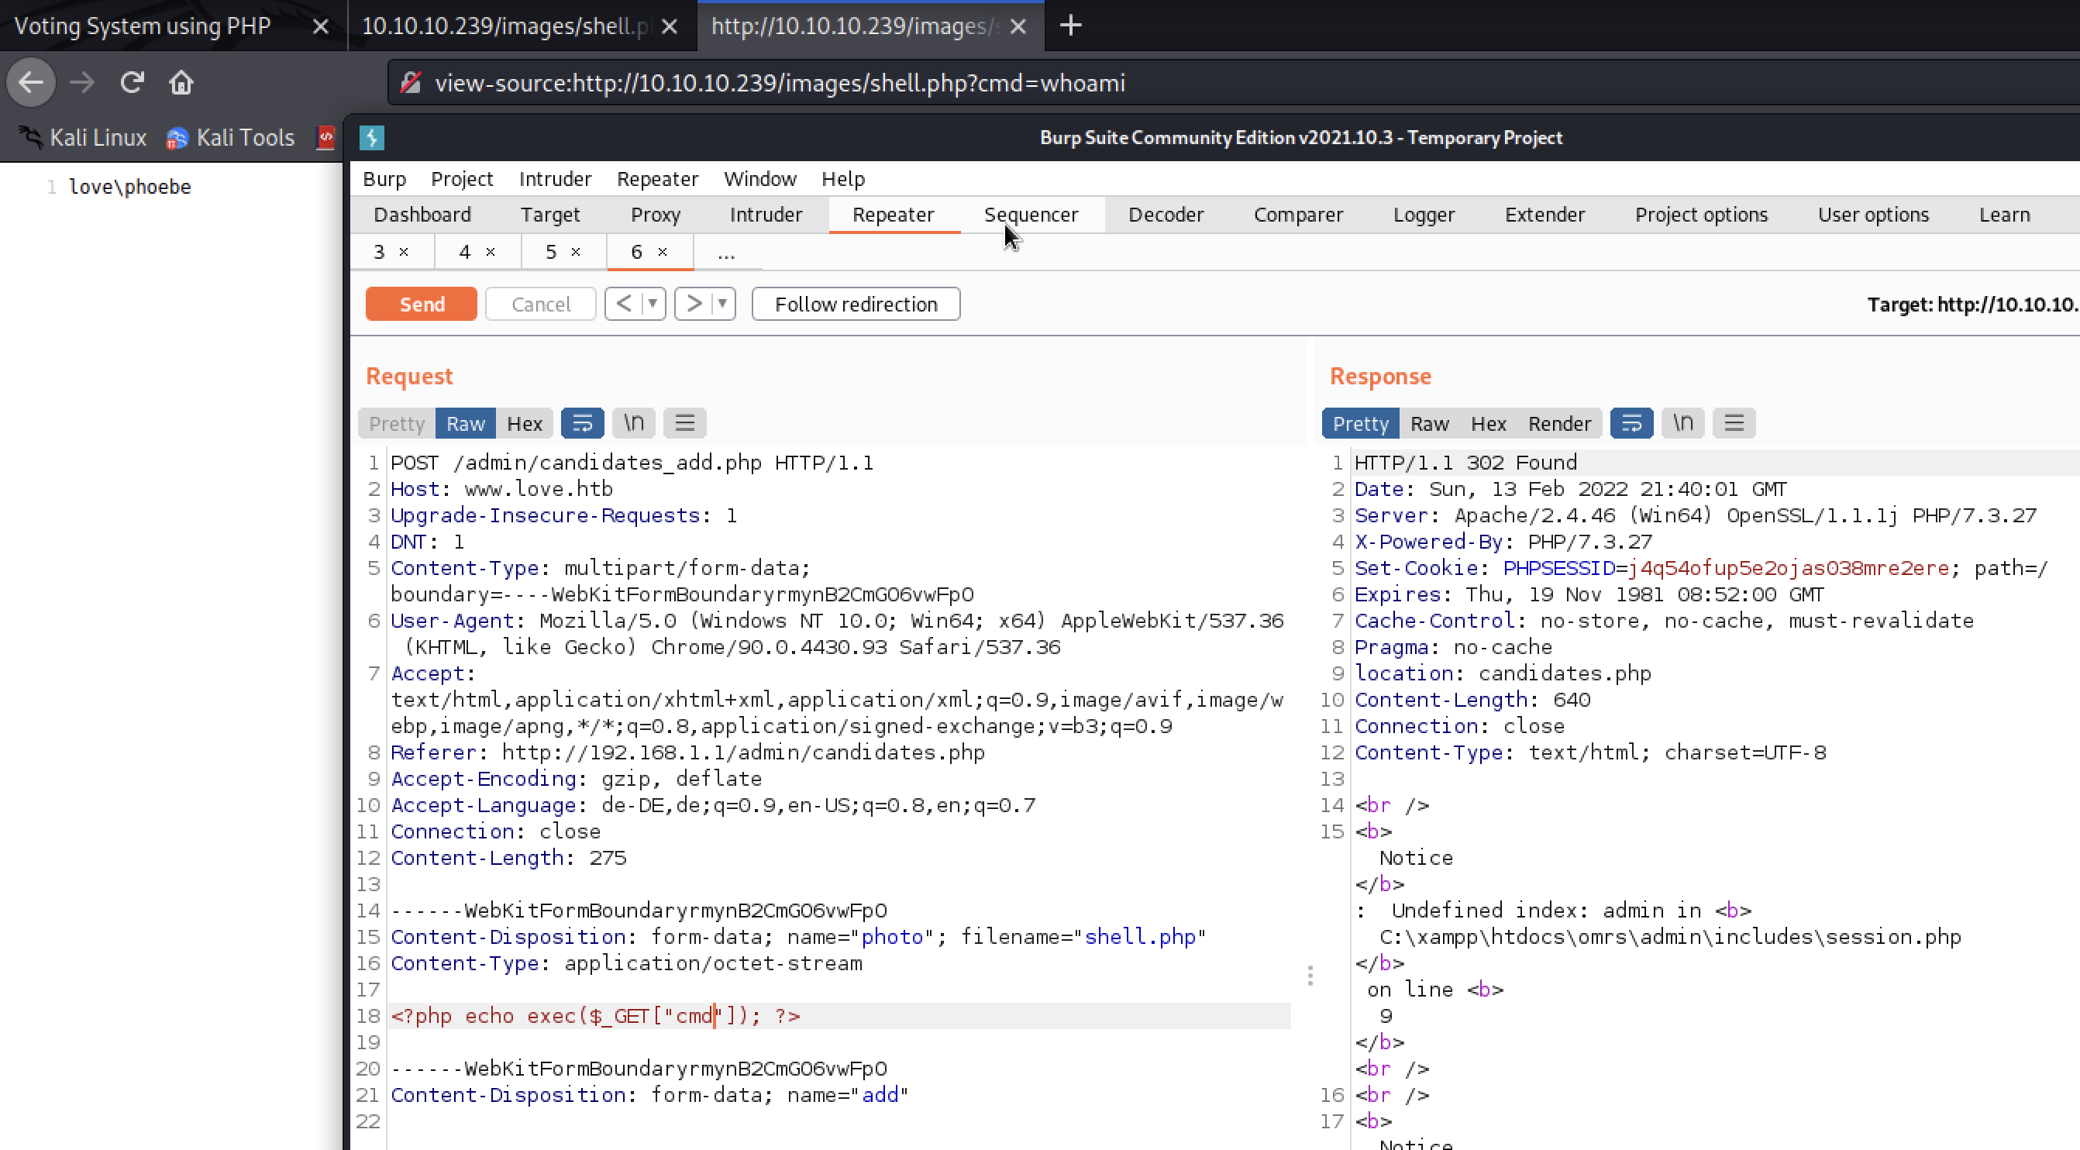Open the Repeater menu in menu bar
This screenshot has height=1150, width=2080.
tap(657, 179)
